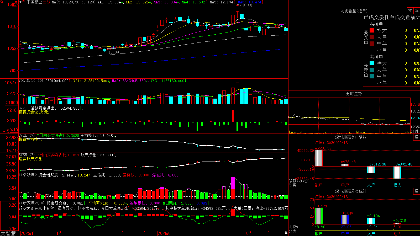
Task: Click the 超大 value -34892.48
Action: point(403,164)
